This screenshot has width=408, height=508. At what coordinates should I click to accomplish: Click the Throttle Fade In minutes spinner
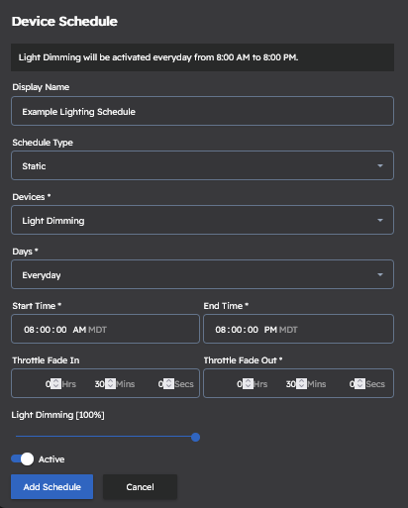(110, 383)
